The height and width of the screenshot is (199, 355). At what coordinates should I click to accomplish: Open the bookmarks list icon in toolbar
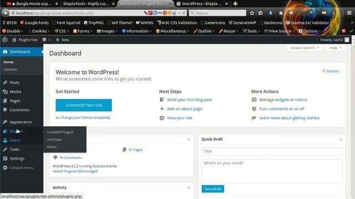coord(261,13)
